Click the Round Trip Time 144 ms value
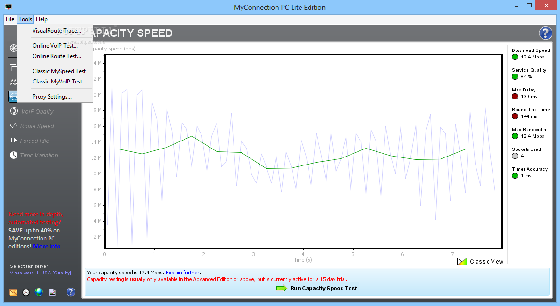 point(529,116)
